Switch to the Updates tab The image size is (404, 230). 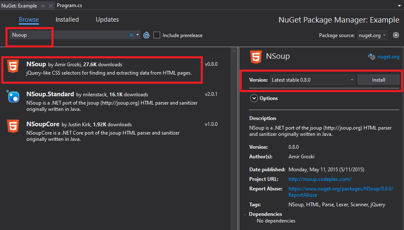[x=107, y=20]
